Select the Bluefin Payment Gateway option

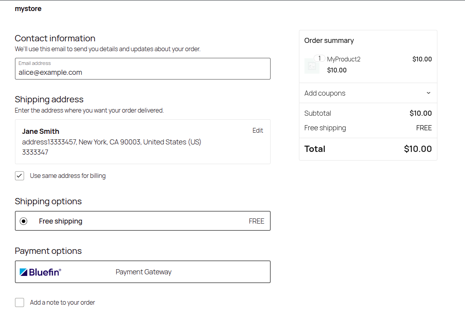point(142,272)
